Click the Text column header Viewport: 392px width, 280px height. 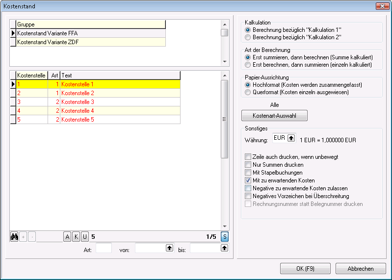tap(120, 76)
